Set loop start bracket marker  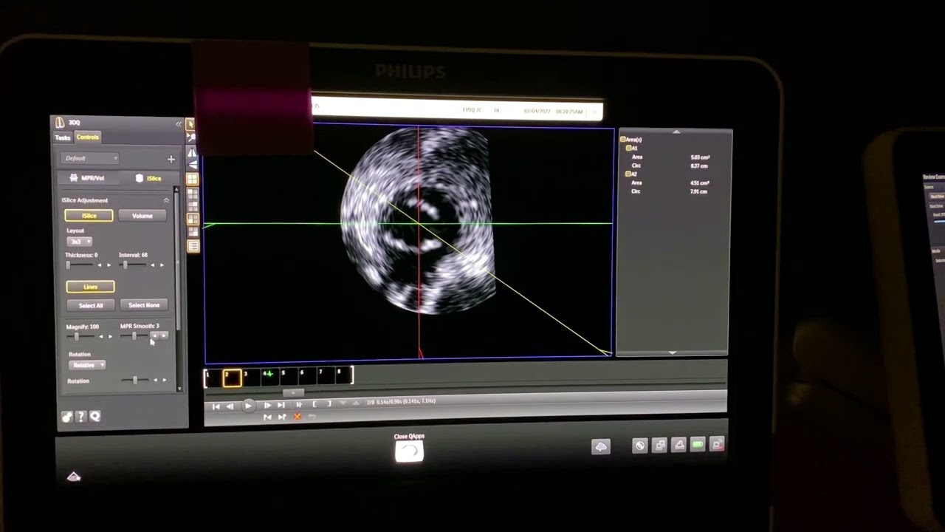[x=315, y=404]
